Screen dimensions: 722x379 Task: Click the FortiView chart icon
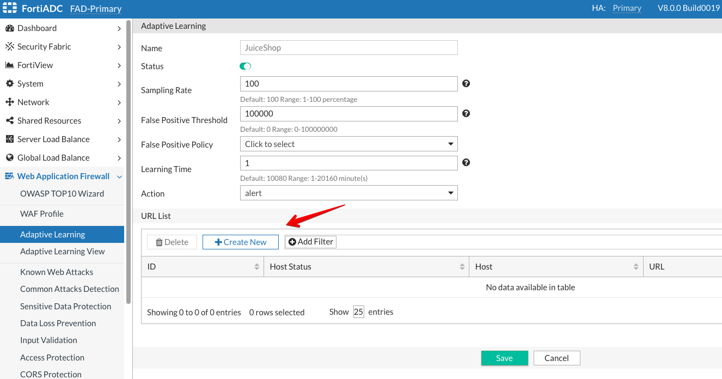click(x=9, y=65)
